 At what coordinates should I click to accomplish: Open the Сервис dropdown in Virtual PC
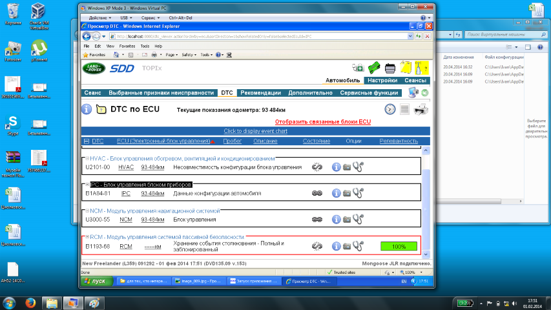point(151,17)
